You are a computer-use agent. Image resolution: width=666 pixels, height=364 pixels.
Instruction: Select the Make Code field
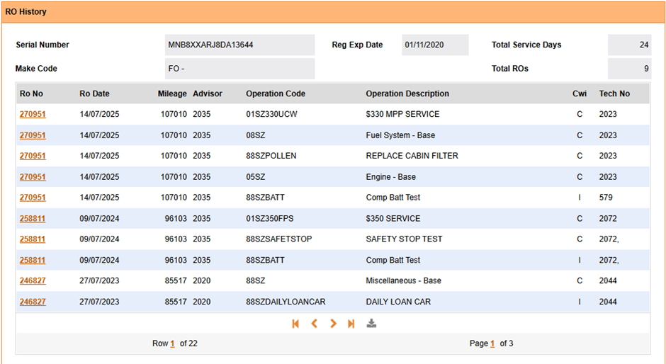pyautogui.click(x=239, y=69)
